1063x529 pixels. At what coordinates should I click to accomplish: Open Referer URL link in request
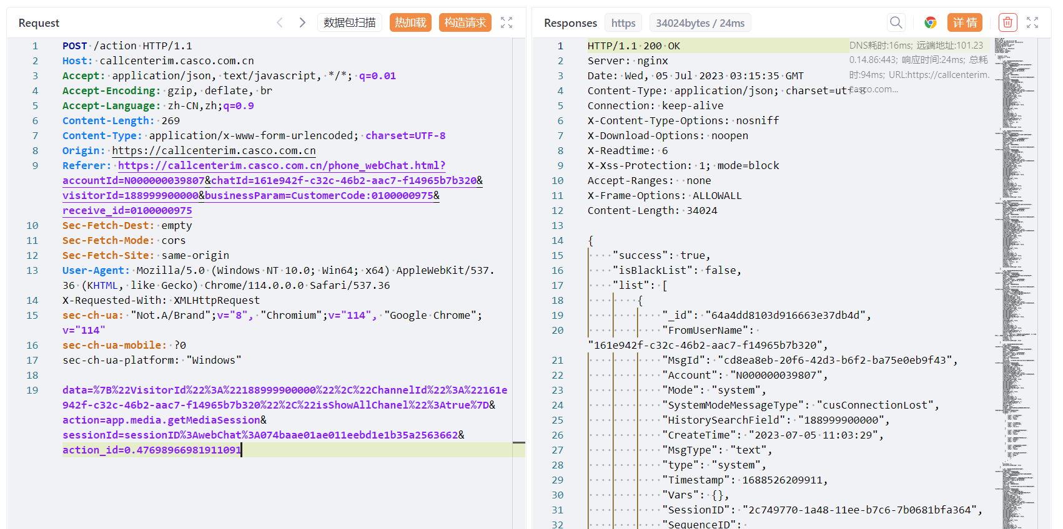tap(272, 188)
